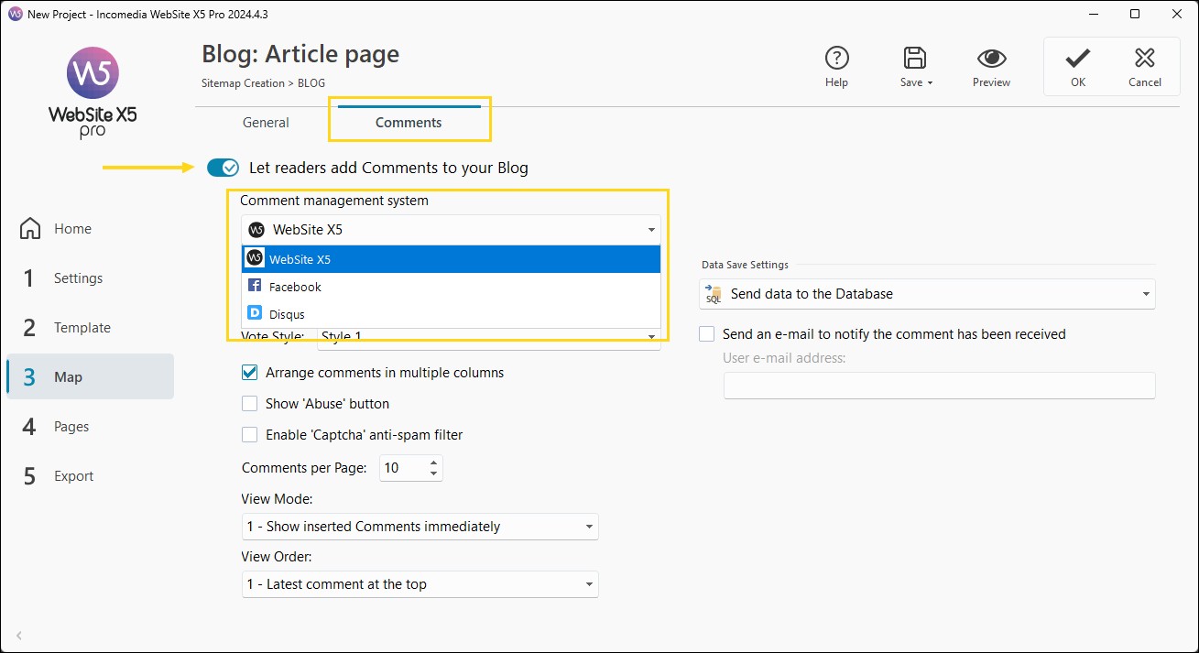Open the View Order dropdown
The image size is (1199, 653).
click(x=420, y=584)
